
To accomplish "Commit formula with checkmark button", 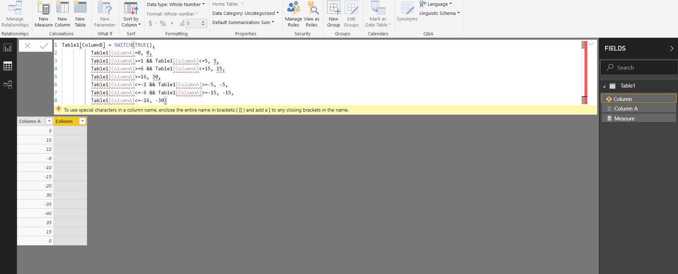I will pos(44,46).
